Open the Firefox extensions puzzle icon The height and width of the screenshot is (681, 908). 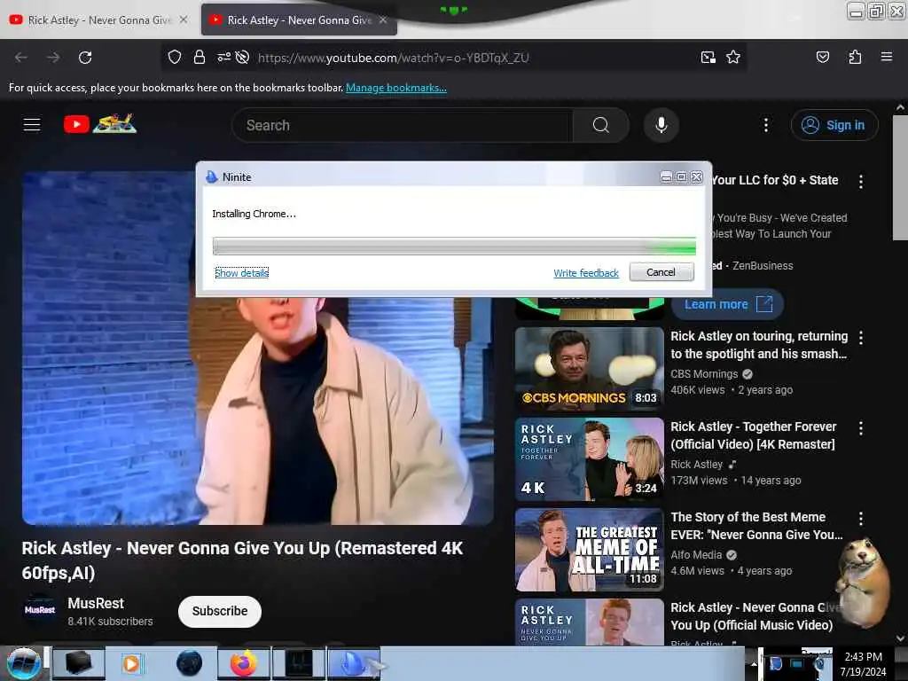855,57
